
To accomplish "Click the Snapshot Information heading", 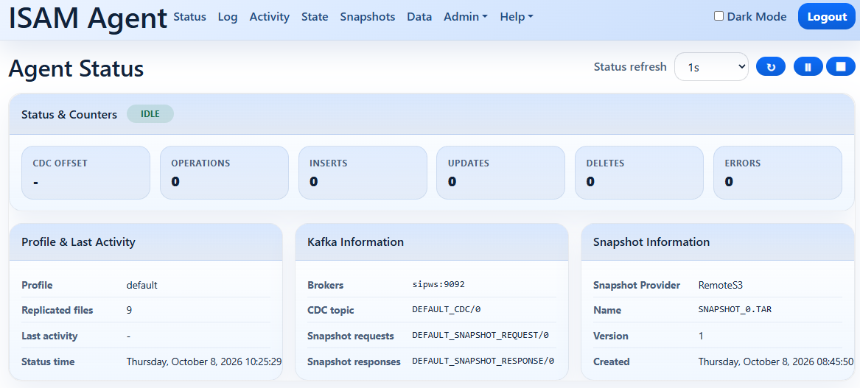I will point(651,241).
